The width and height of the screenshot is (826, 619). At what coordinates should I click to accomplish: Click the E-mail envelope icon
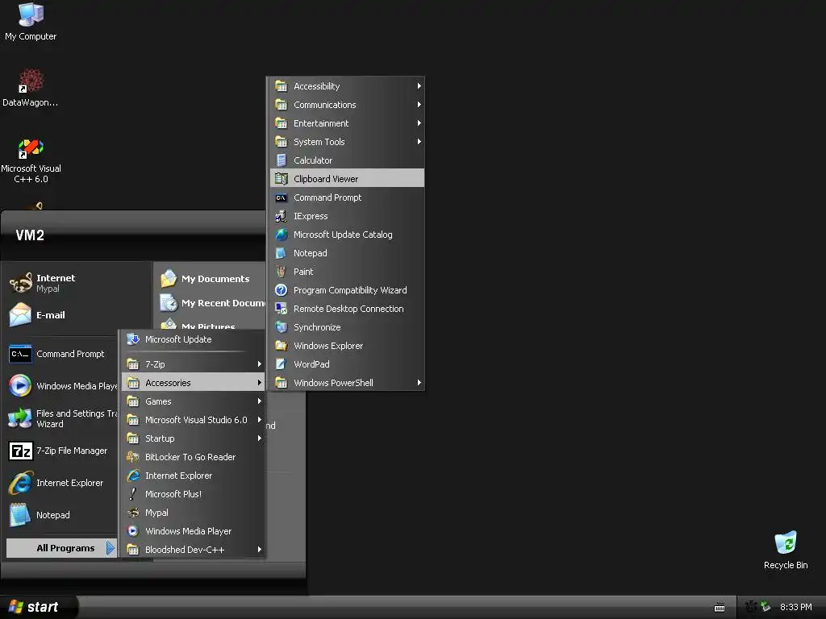pos(20,315)
